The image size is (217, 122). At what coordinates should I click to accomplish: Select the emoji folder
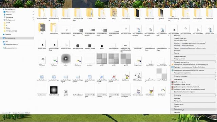(x=114, y=14)
